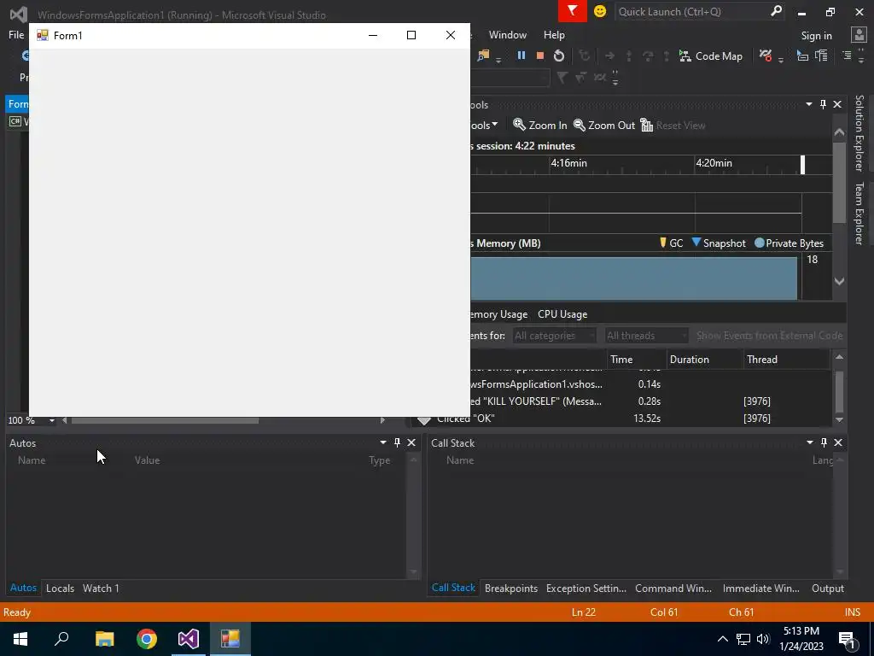
Task: Click the Step Into icon
Action: tap(629, 56)
